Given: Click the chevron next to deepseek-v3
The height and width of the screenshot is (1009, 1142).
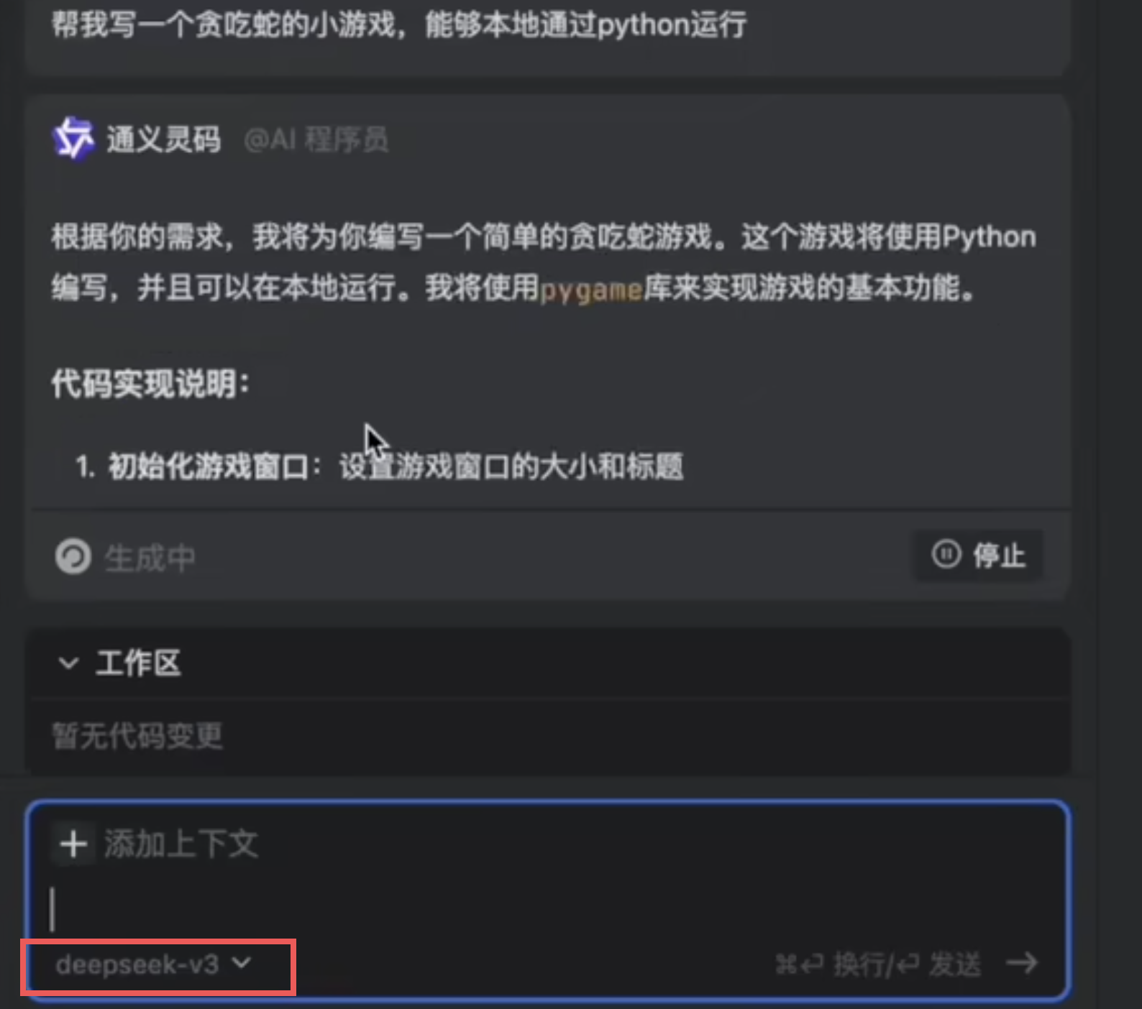Looking at the screenshot, I should tap(242, 962).
